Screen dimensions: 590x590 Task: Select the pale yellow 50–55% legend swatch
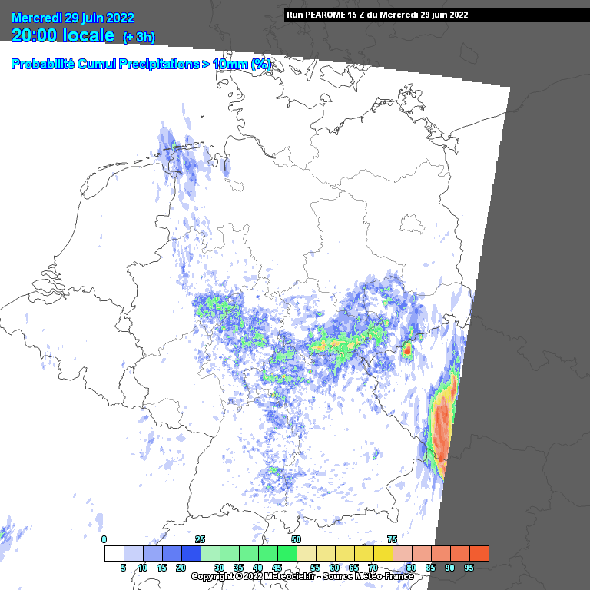(306, 553)
